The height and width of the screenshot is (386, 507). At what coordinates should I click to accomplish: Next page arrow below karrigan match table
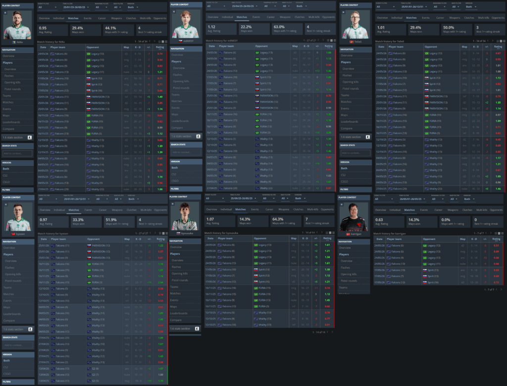pyautogui.click(x=502, y=289)
